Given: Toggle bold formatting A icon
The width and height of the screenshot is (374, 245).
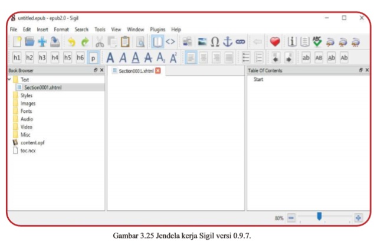Looking at the screenshot, I should [110, 58].
